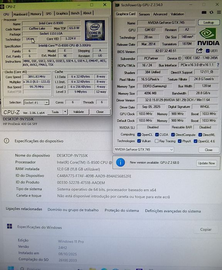This screenshot has height=270, width=222.
Task: Toggle the OpenGL 4.6 checkbox
Action: click(x=195, y=141)
